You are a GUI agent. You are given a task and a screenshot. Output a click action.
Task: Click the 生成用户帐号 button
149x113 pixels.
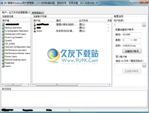(131, 71)
